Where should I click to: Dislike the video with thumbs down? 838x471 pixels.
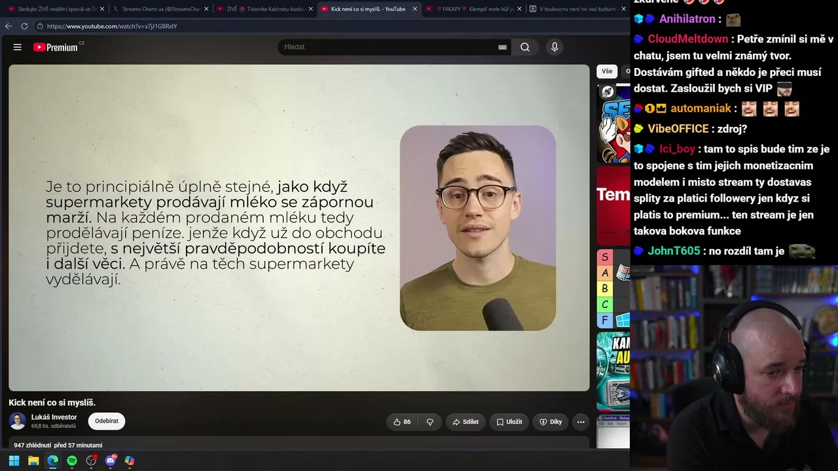(x=430, y=422)
